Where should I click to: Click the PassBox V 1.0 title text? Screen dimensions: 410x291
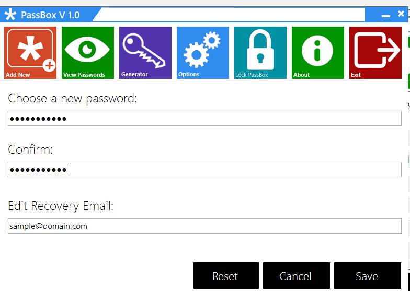(x=50, y=15)
